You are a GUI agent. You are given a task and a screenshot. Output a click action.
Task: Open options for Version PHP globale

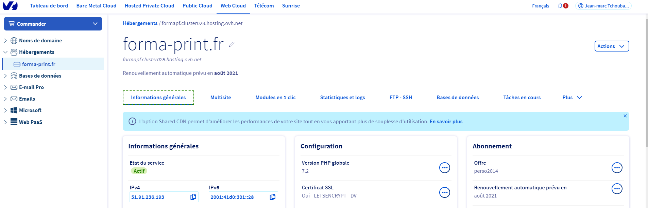point(444,168)
